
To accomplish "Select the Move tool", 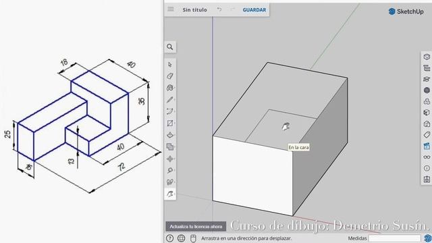I will [170, 159].
